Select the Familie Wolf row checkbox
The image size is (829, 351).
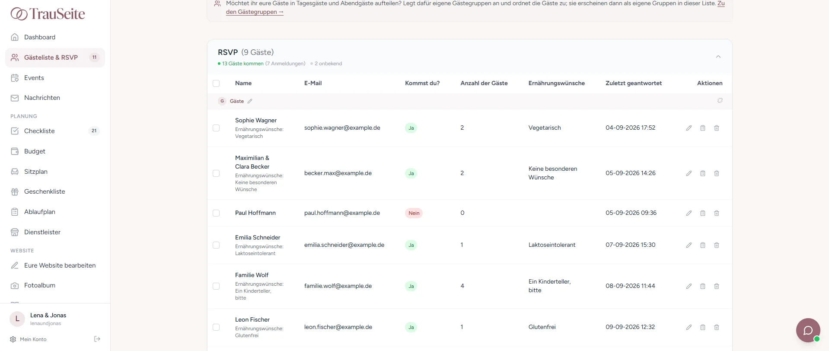(216, 286)
